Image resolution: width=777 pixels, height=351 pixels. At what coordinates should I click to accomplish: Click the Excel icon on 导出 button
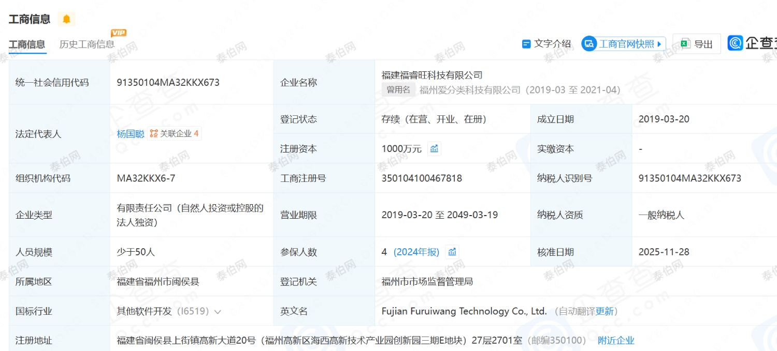[x=685, y=44]
